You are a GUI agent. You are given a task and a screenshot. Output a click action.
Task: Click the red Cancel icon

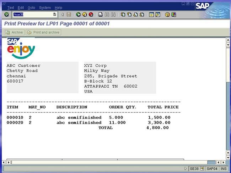91,15
